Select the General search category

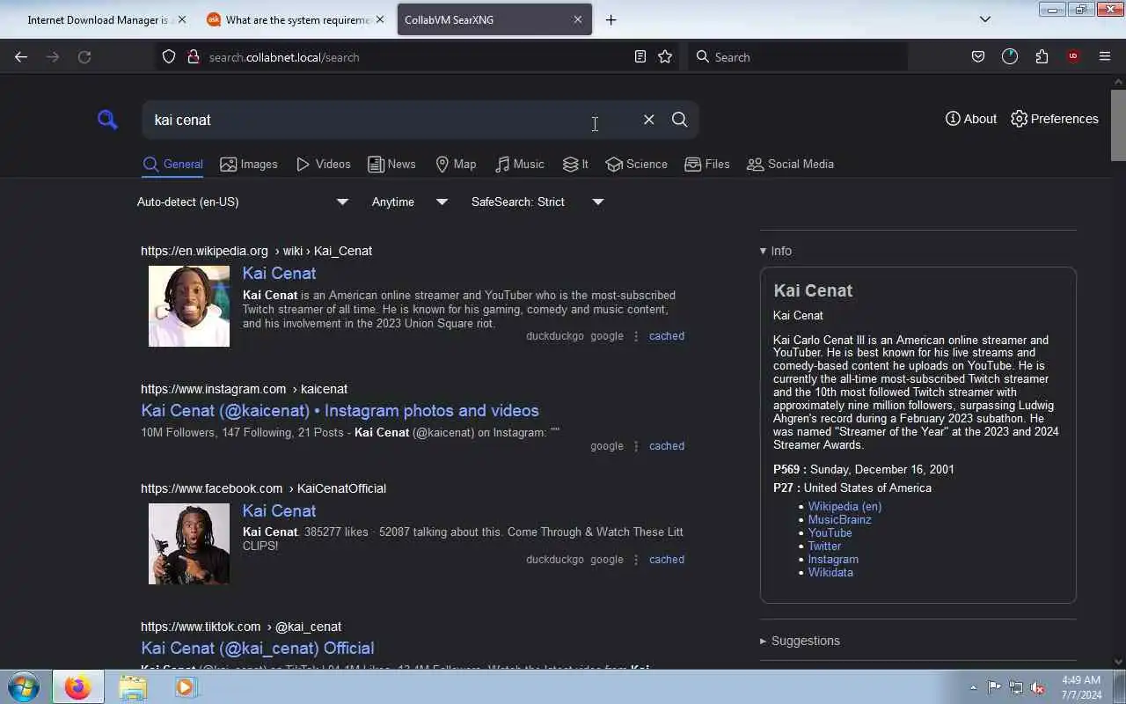pos(172,165)
